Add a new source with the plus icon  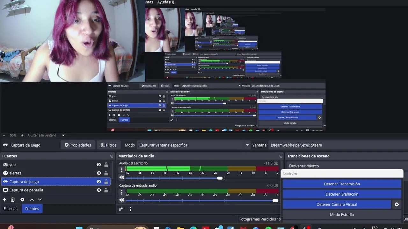coord(4,200)
